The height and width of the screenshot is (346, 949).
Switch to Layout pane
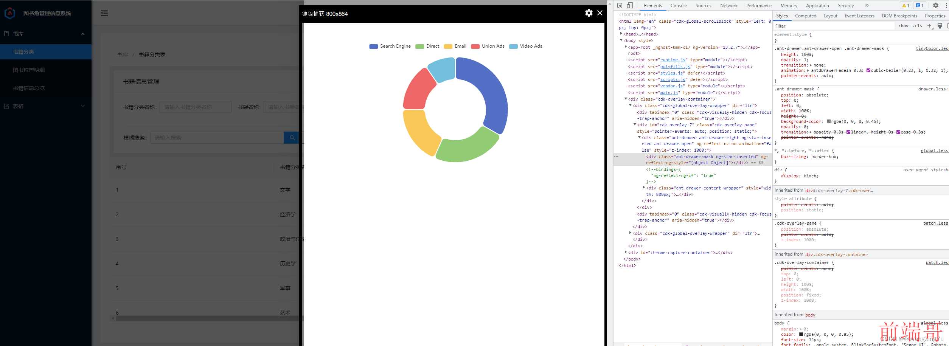pos(830,16)
